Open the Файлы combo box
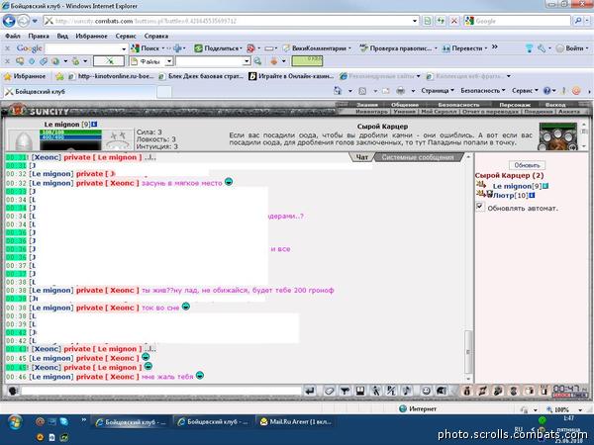 [151, 61]
